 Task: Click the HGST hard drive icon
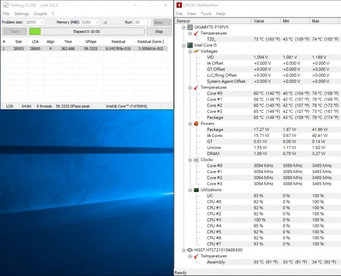190,250
